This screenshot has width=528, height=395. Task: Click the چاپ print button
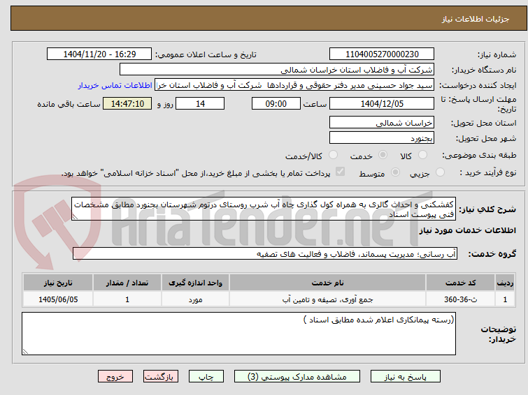coord(206,377)
